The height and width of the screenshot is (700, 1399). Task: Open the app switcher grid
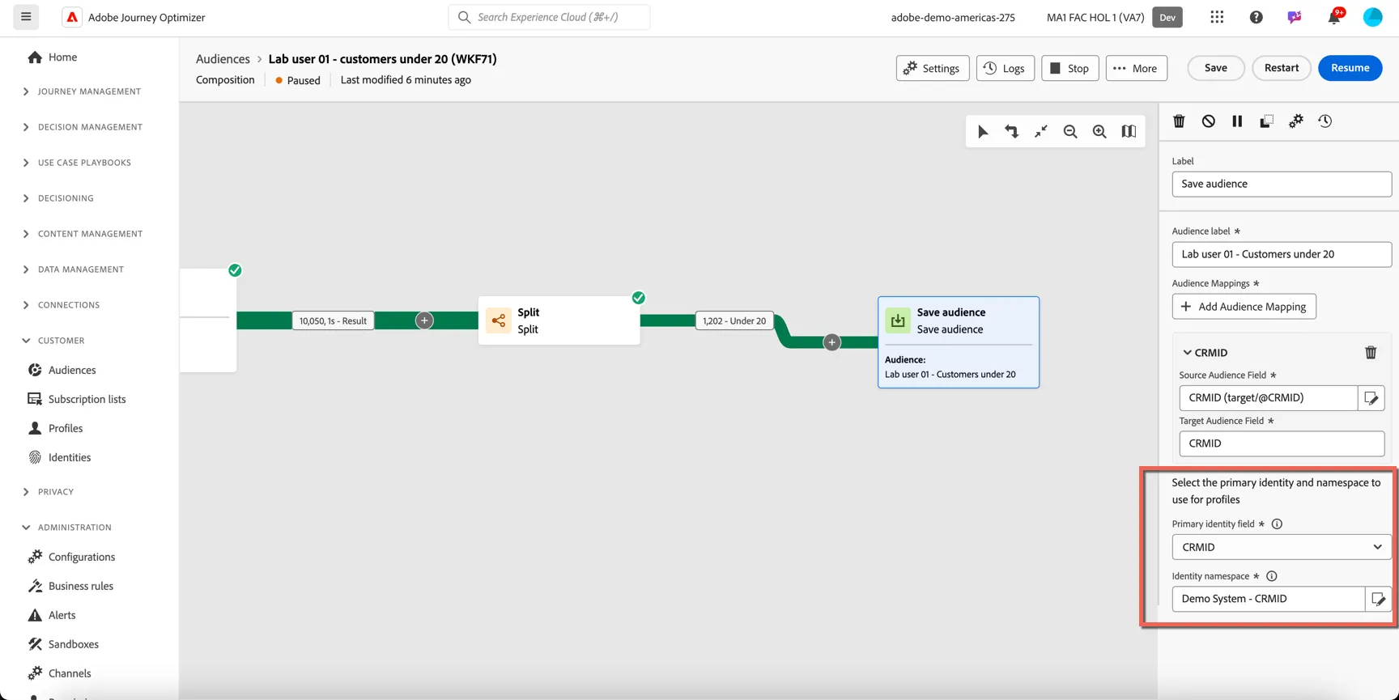[1217, 17]
